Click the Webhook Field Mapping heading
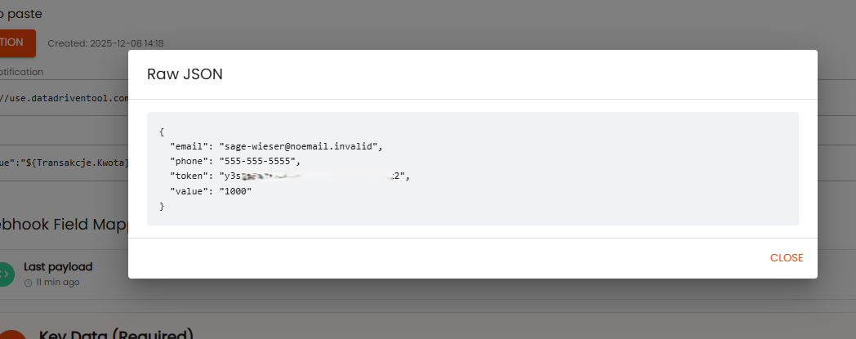This screenshot has height=339, width=856. [x=65, y=225]
